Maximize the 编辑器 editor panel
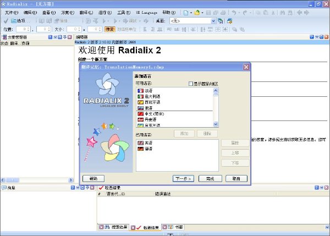The image size is (330, 236). pos(321,37)
